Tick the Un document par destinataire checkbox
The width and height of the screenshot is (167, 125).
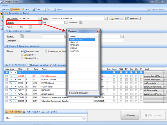click(x=46, y=51)
